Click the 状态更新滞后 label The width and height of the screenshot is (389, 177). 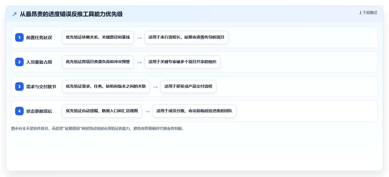pos(39,111)
